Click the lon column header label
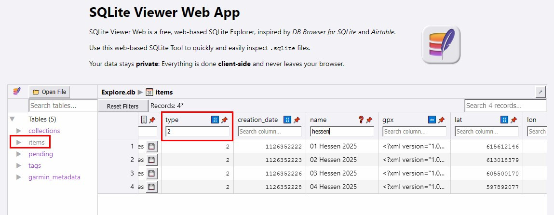 pyautogui.click(x=532, y=120)
